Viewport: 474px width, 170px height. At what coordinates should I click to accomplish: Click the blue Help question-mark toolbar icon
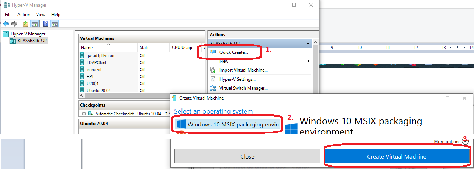46,24
